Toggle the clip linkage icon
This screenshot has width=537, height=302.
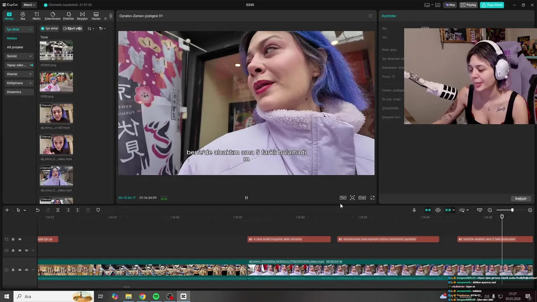point(448,210)
